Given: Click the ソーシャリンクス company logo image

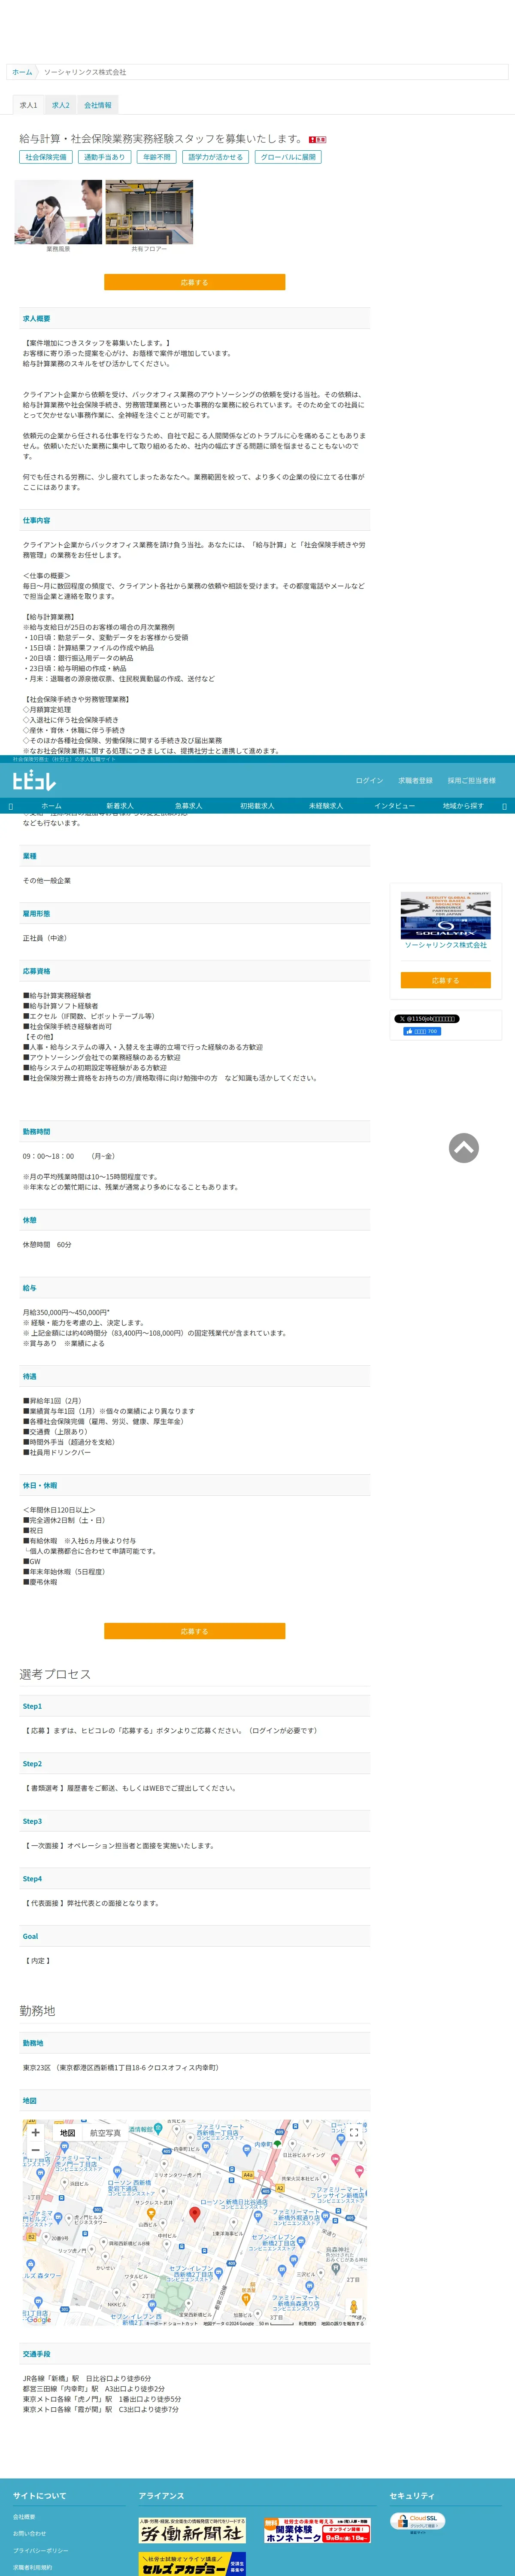Looking at the screenshot, I should 446,915.
